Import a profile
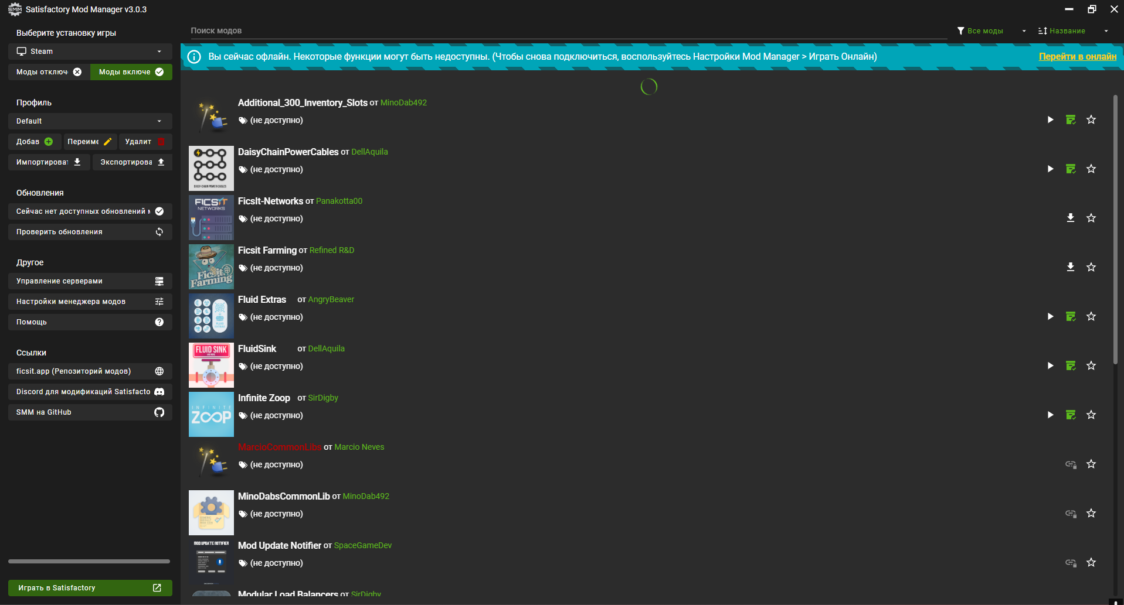1124x605 pixels. [x=49, y=162]
